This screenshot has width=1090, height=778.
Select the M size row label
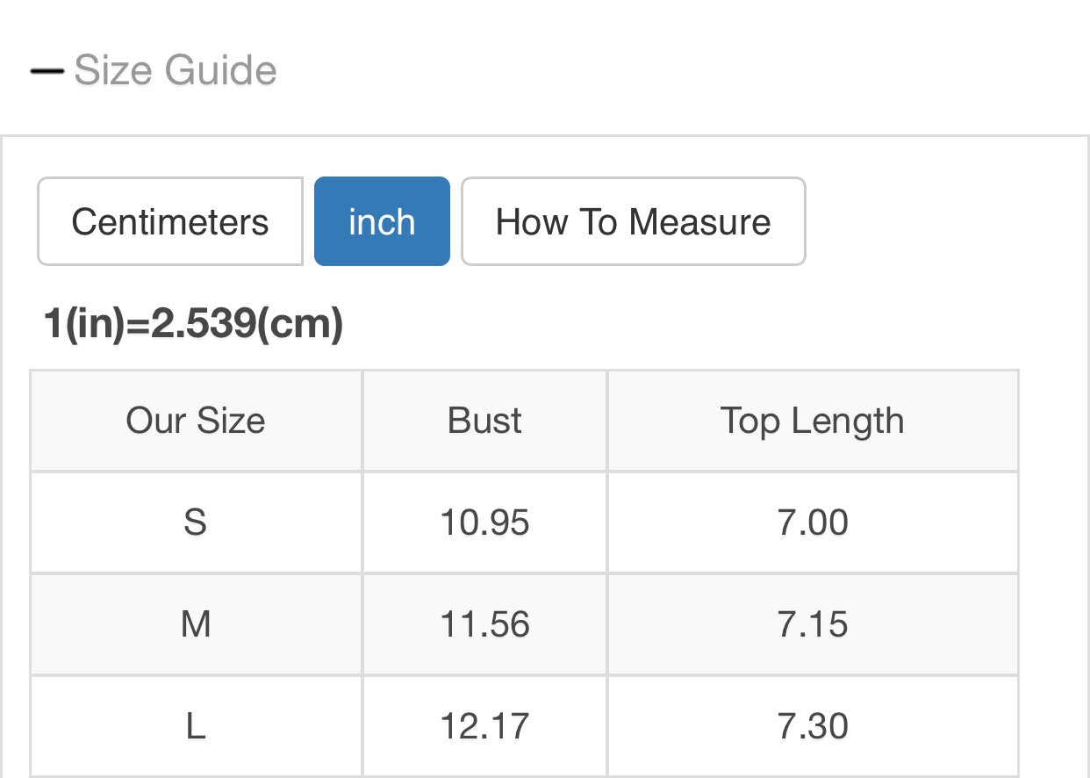(195, 624)
